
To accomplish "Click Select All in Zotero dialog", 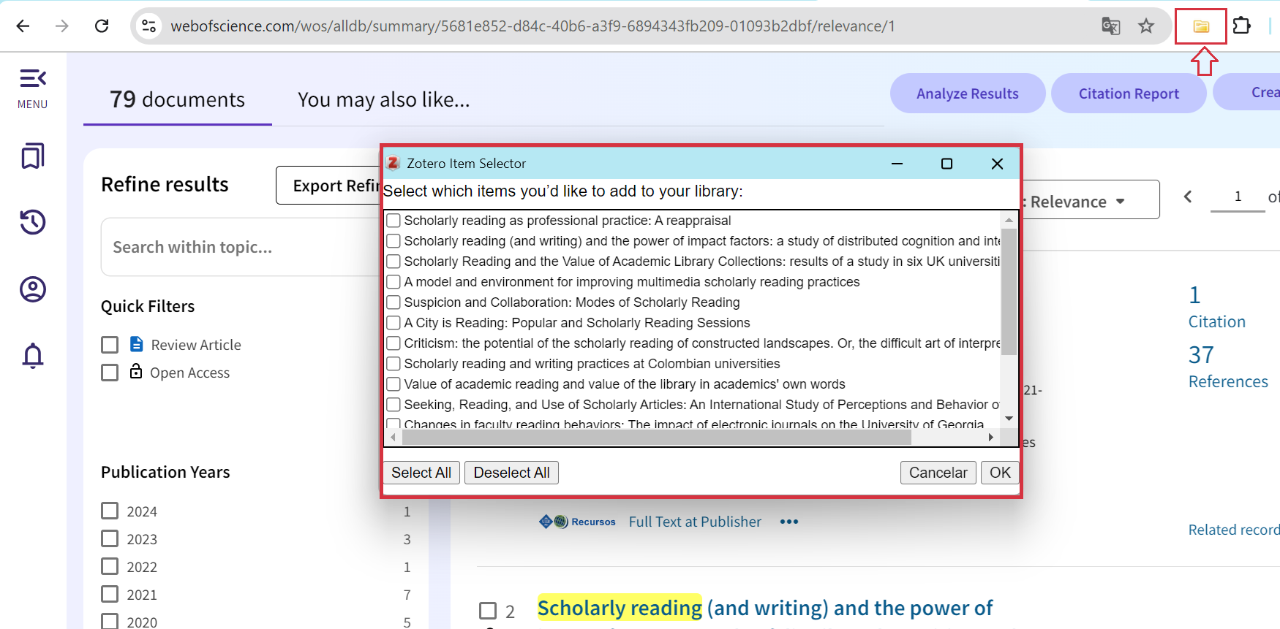I will (421, 473).
